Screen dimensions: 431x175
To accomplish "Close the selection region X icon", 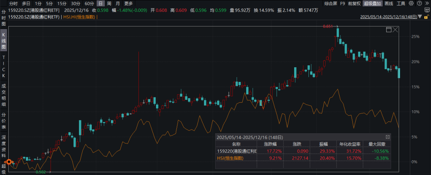I will [395, 30].
